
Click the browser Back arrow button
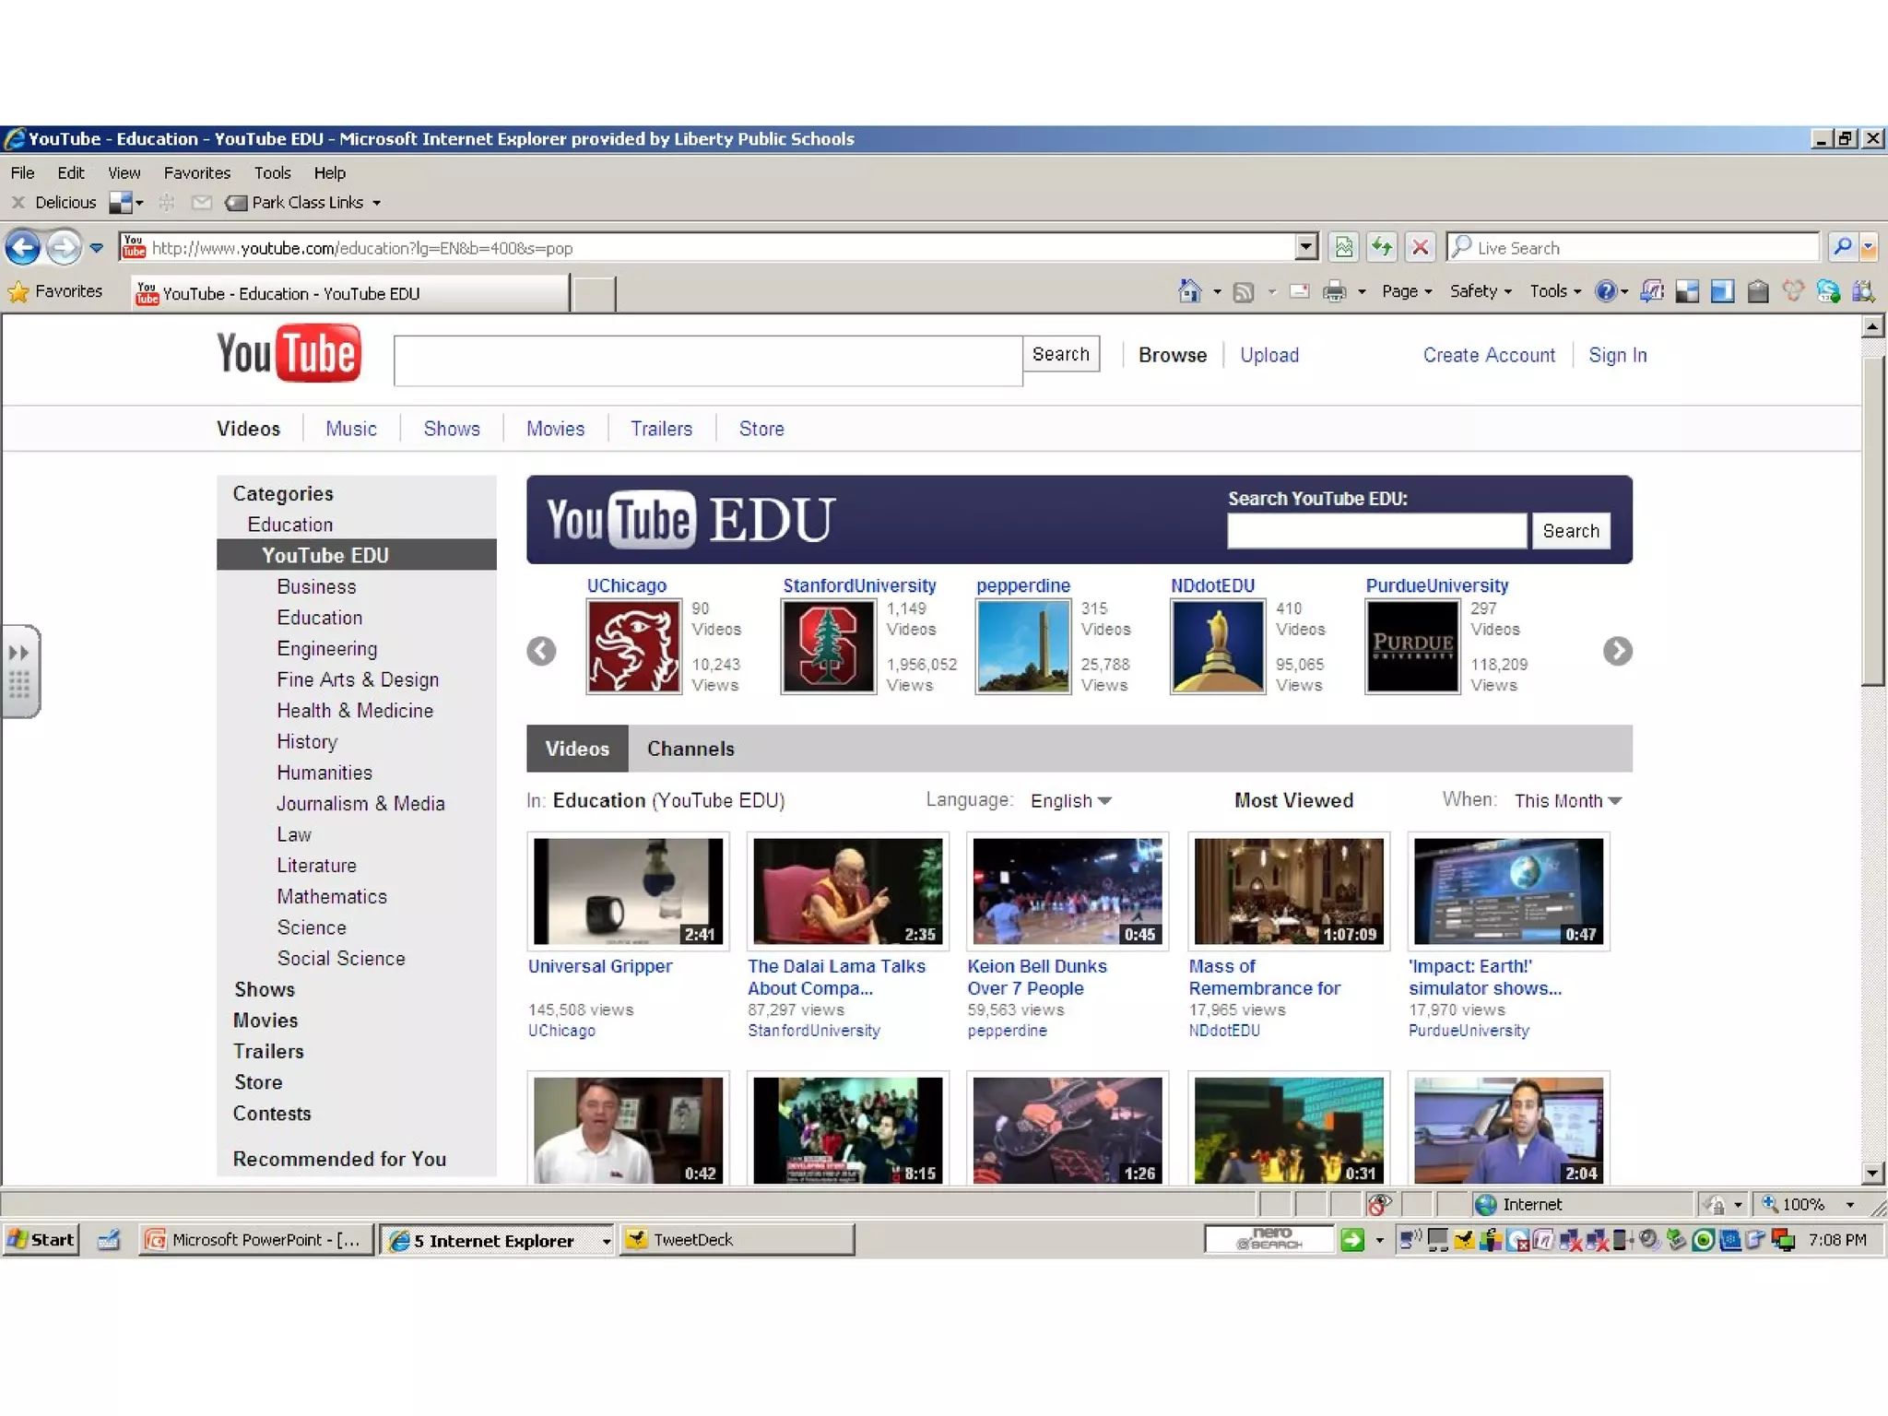tap(23, 247)
